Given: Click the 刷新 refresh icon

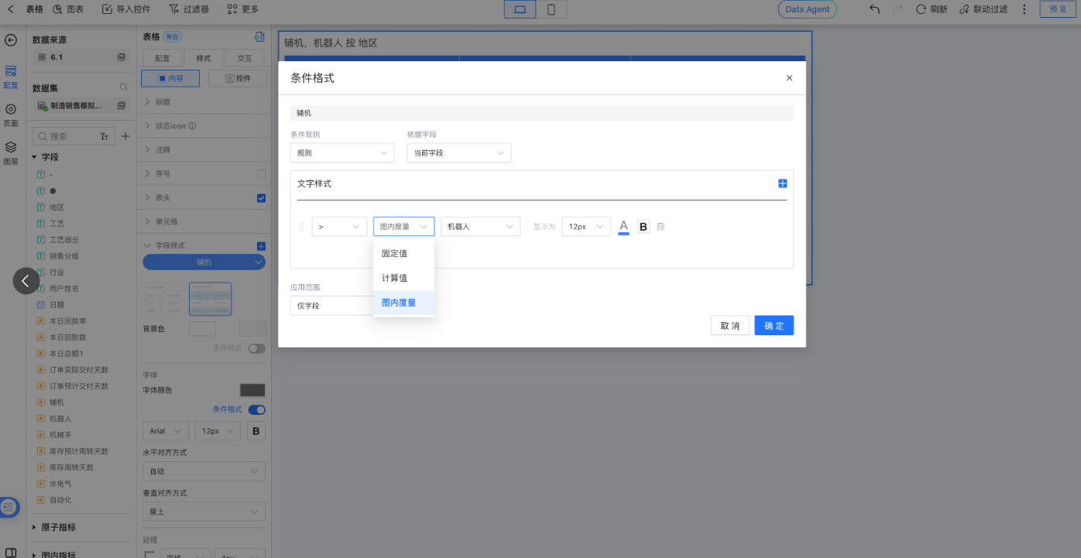Looking at the screenshot, I should (928, 9).
